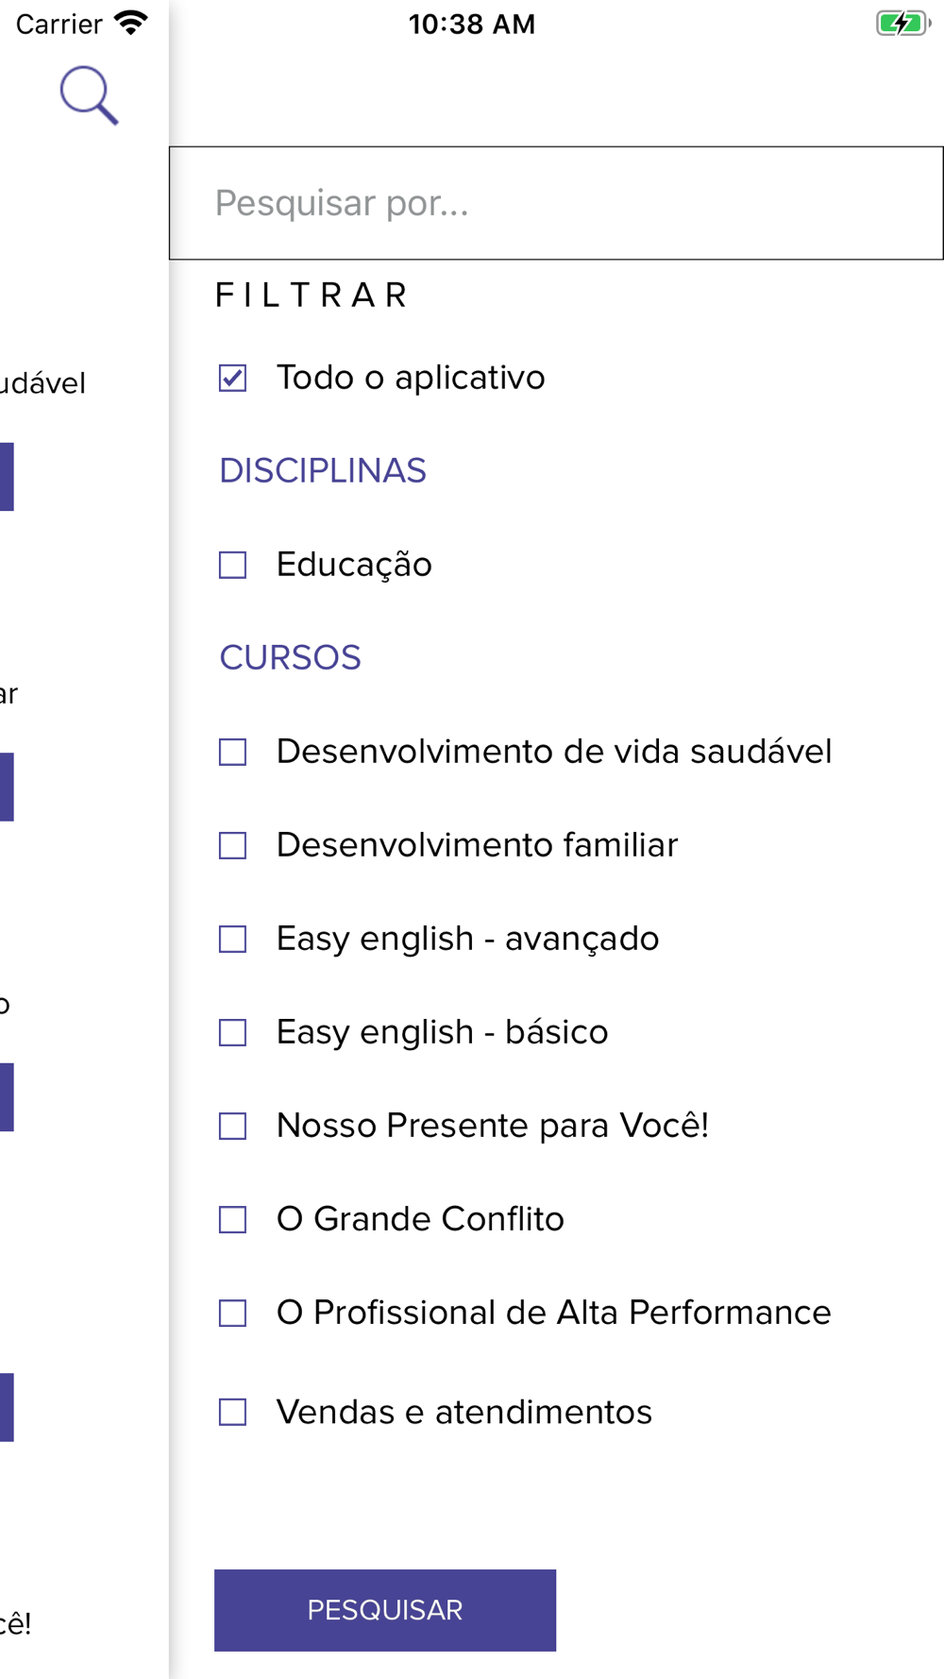944x1679 pixels.
Task: Tap the Desenvolvimento familiar label
Action: (x=477, y=845)
